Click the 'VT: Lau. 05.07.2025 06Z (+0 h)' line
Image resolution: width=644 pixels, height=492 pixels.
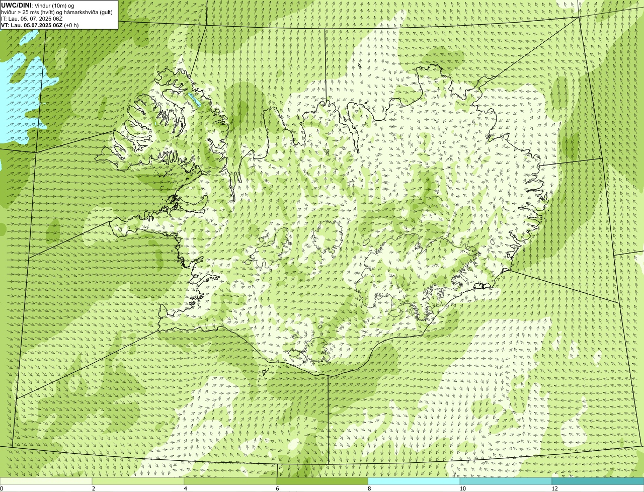coord(40,25)
